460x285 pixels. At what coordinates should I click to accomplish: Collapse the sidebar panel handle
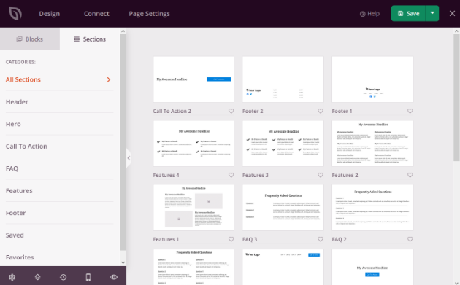point(129,158)
